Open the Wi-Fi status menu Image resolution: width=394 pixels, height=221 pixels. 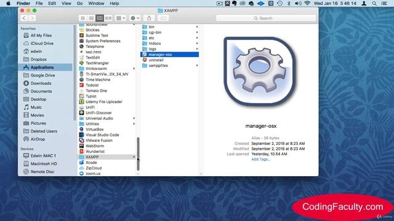(x=307, y=3)
